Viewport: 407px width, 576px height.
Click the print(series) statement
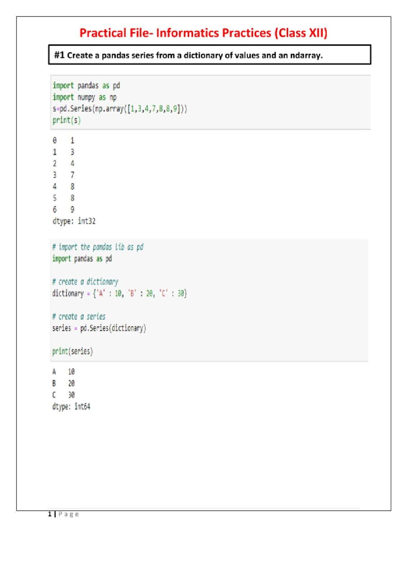(x=72, y=351)
